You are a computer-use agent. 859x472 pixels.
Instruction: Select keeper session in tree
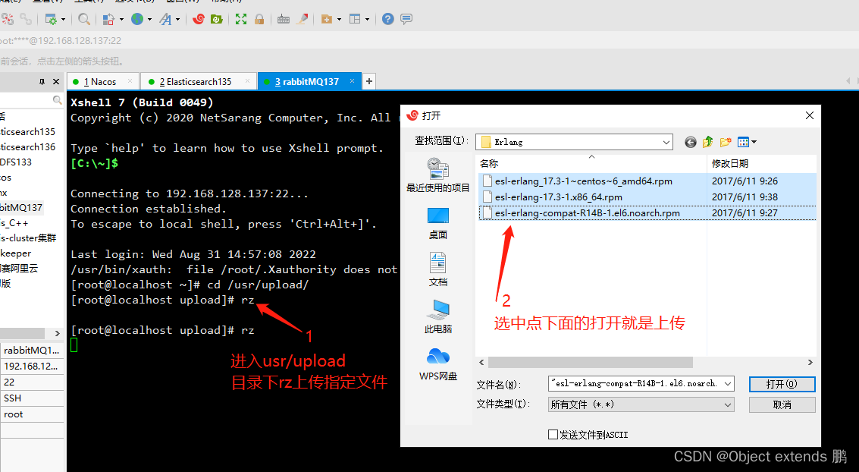pyautogui.click(x=16, y=253)
